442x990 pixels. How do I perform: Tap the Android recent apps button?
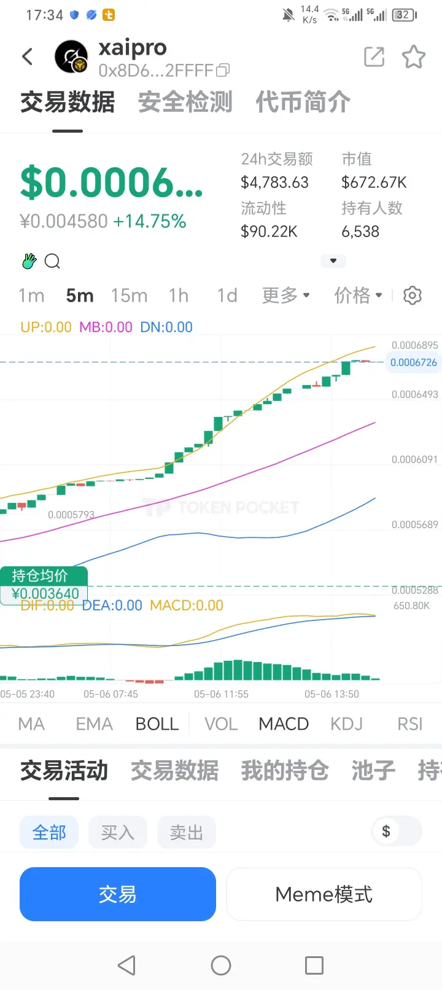pos(314,965)
